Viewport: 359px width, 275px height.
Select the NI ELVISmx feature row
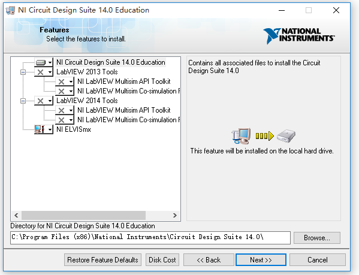(74, 129)
